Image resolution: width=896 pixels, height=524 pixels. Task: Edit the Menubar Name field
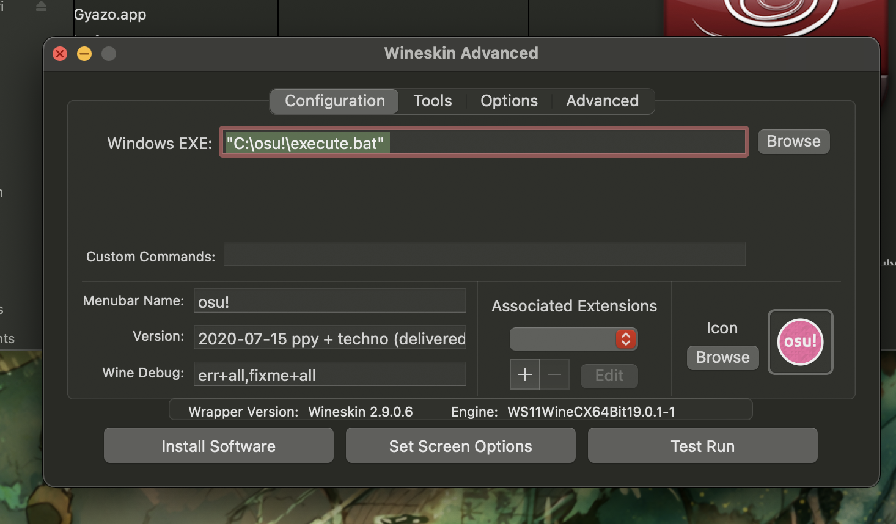point(330,301)
